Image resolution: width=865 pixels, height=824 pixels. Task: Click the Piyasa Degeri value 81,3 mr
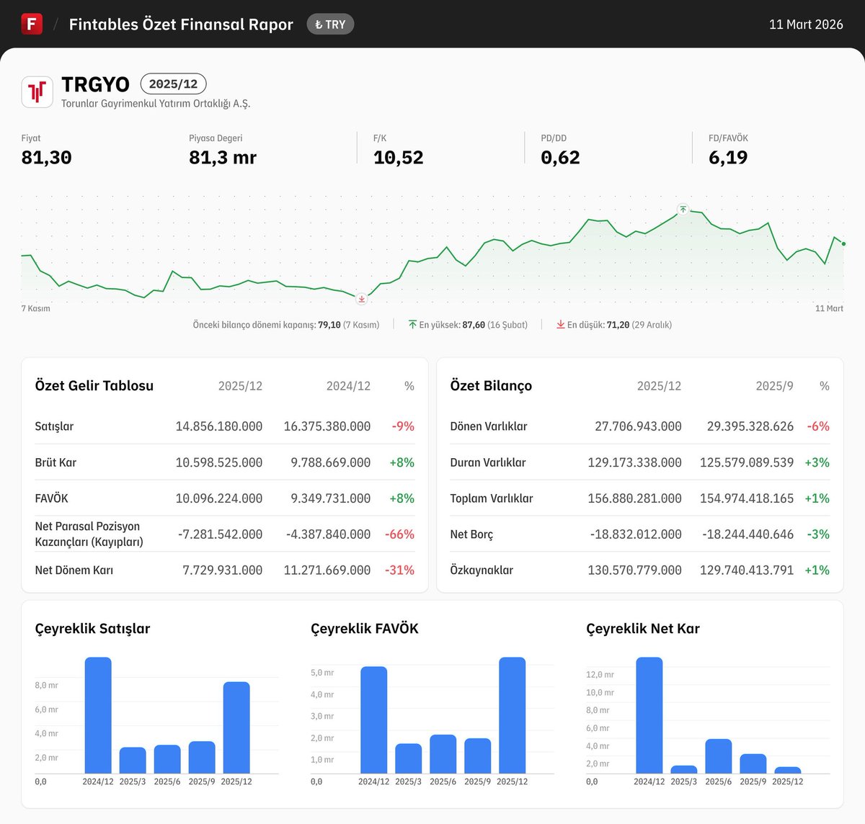coord(223,158)
